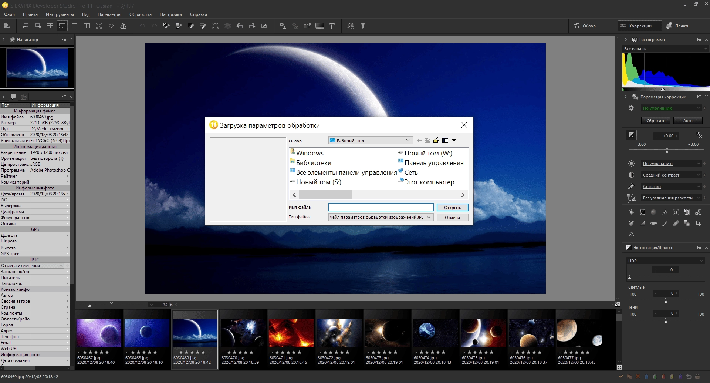Open the 'Обработка' menu

coord(141,14)
